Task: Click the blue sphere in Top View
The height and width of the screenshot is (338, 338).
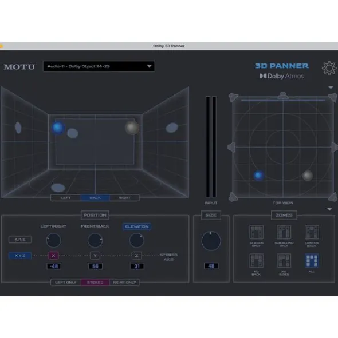Action: point(259,176)
